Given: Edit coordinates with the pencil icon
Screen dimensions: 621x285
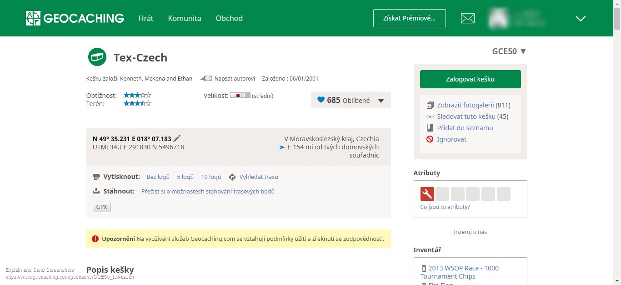Looking at the screenshot, I should point(177,138).
